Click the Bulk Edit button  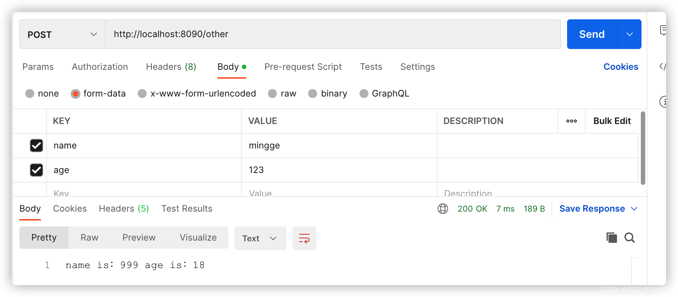point(612,121)
